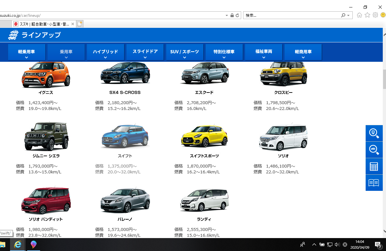Image resolution: width=386 pixels, height=251 pixels.
Task: Open the catalog book icon in right sidebar
Action: click(x=374, y=183)
